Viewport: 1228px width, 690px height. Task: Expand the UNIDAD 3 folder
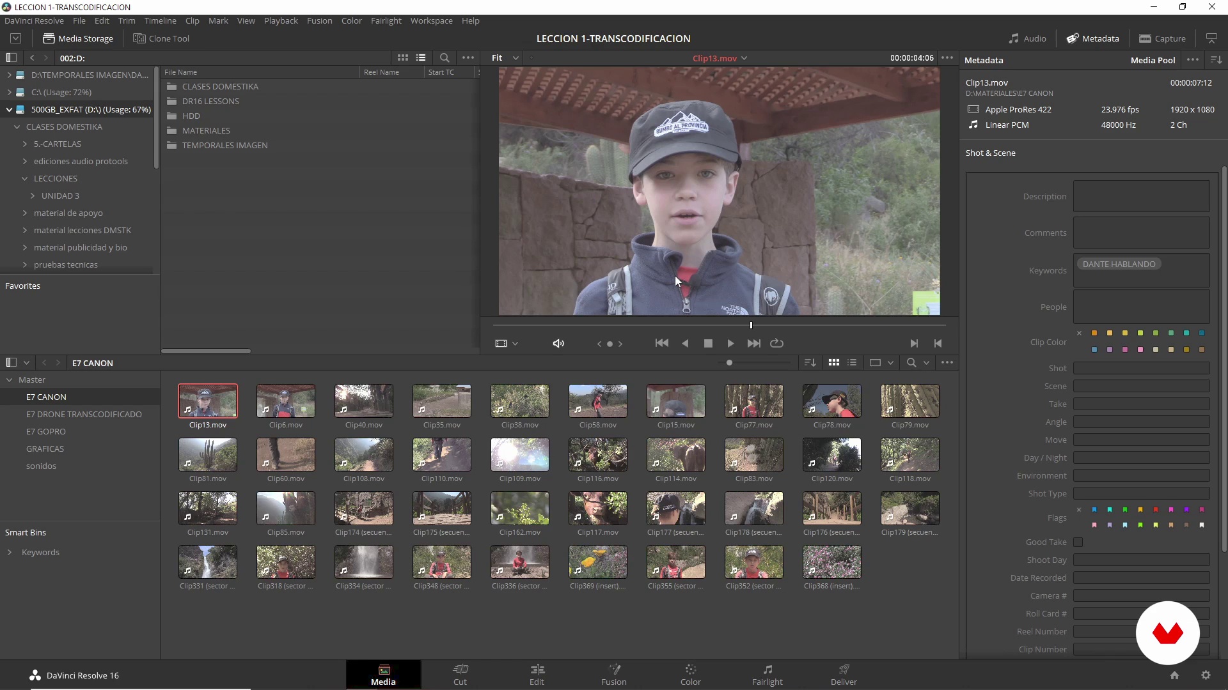pos(33,195)
